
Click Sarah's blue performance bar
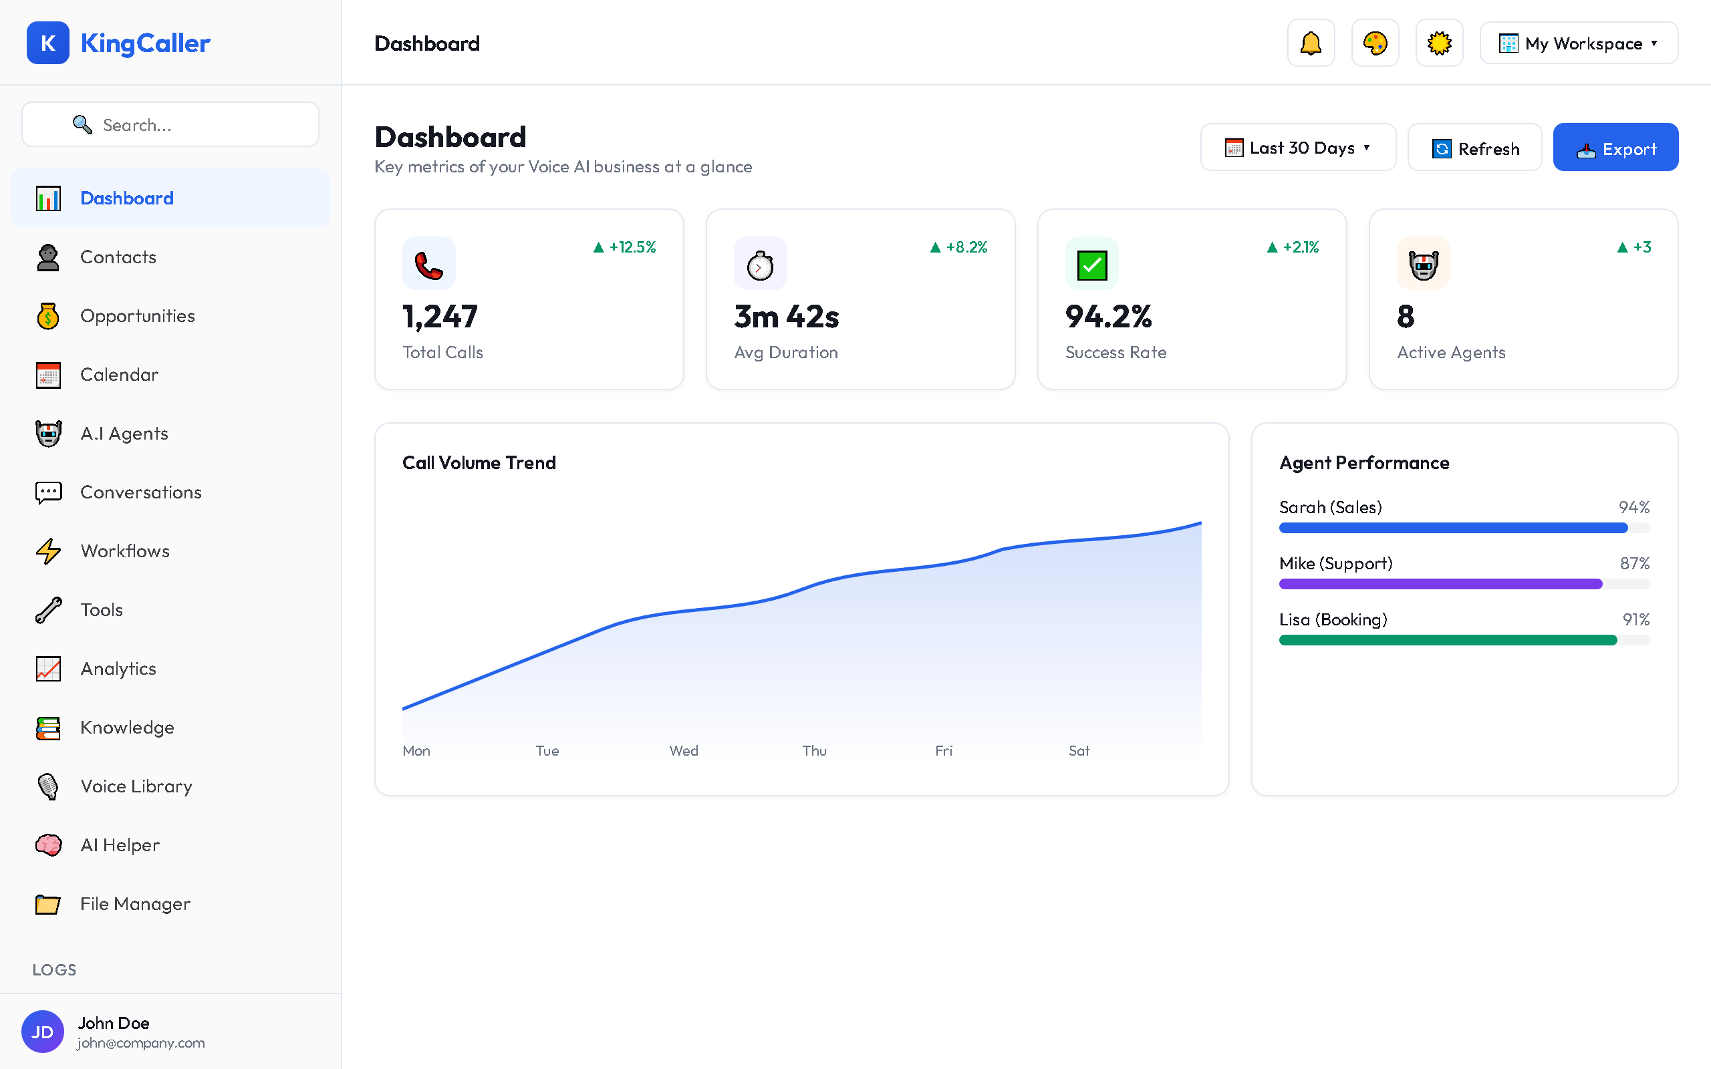coord(1452,527)
